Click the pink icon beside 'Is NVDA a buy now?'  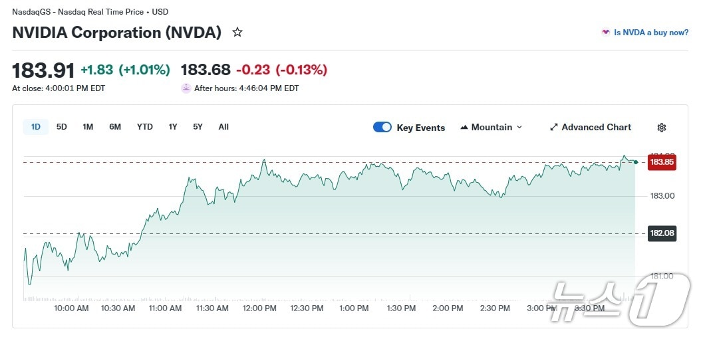605,32
